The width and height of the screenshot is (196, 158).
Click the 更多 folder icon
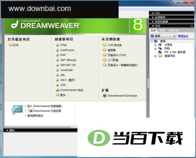click(57, 95)
